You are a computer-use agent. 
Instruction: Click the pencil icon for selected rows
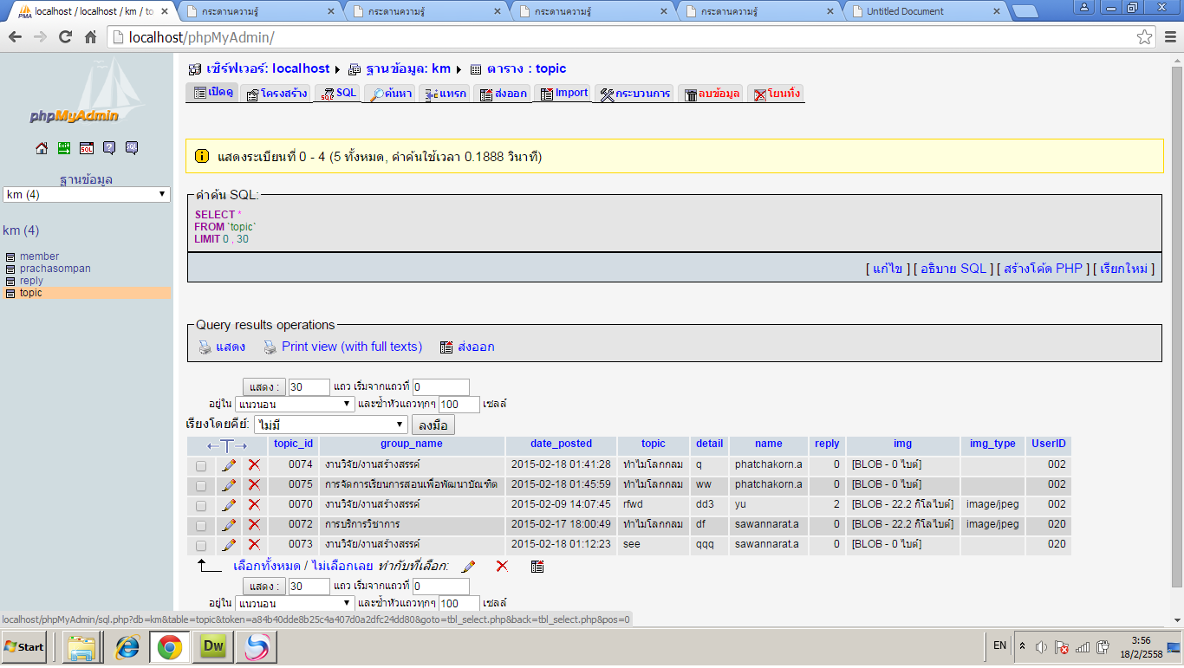point(469,567)
